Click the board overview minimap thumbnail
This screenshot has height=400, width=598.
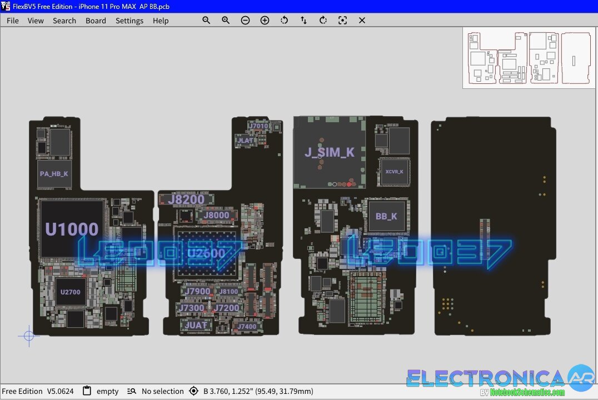point(529,58)
